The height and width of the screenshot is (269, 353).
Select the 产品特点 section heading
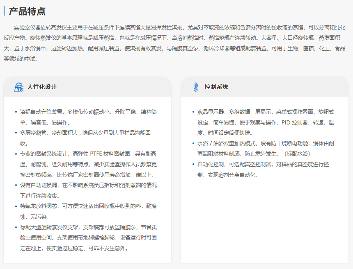28,11
